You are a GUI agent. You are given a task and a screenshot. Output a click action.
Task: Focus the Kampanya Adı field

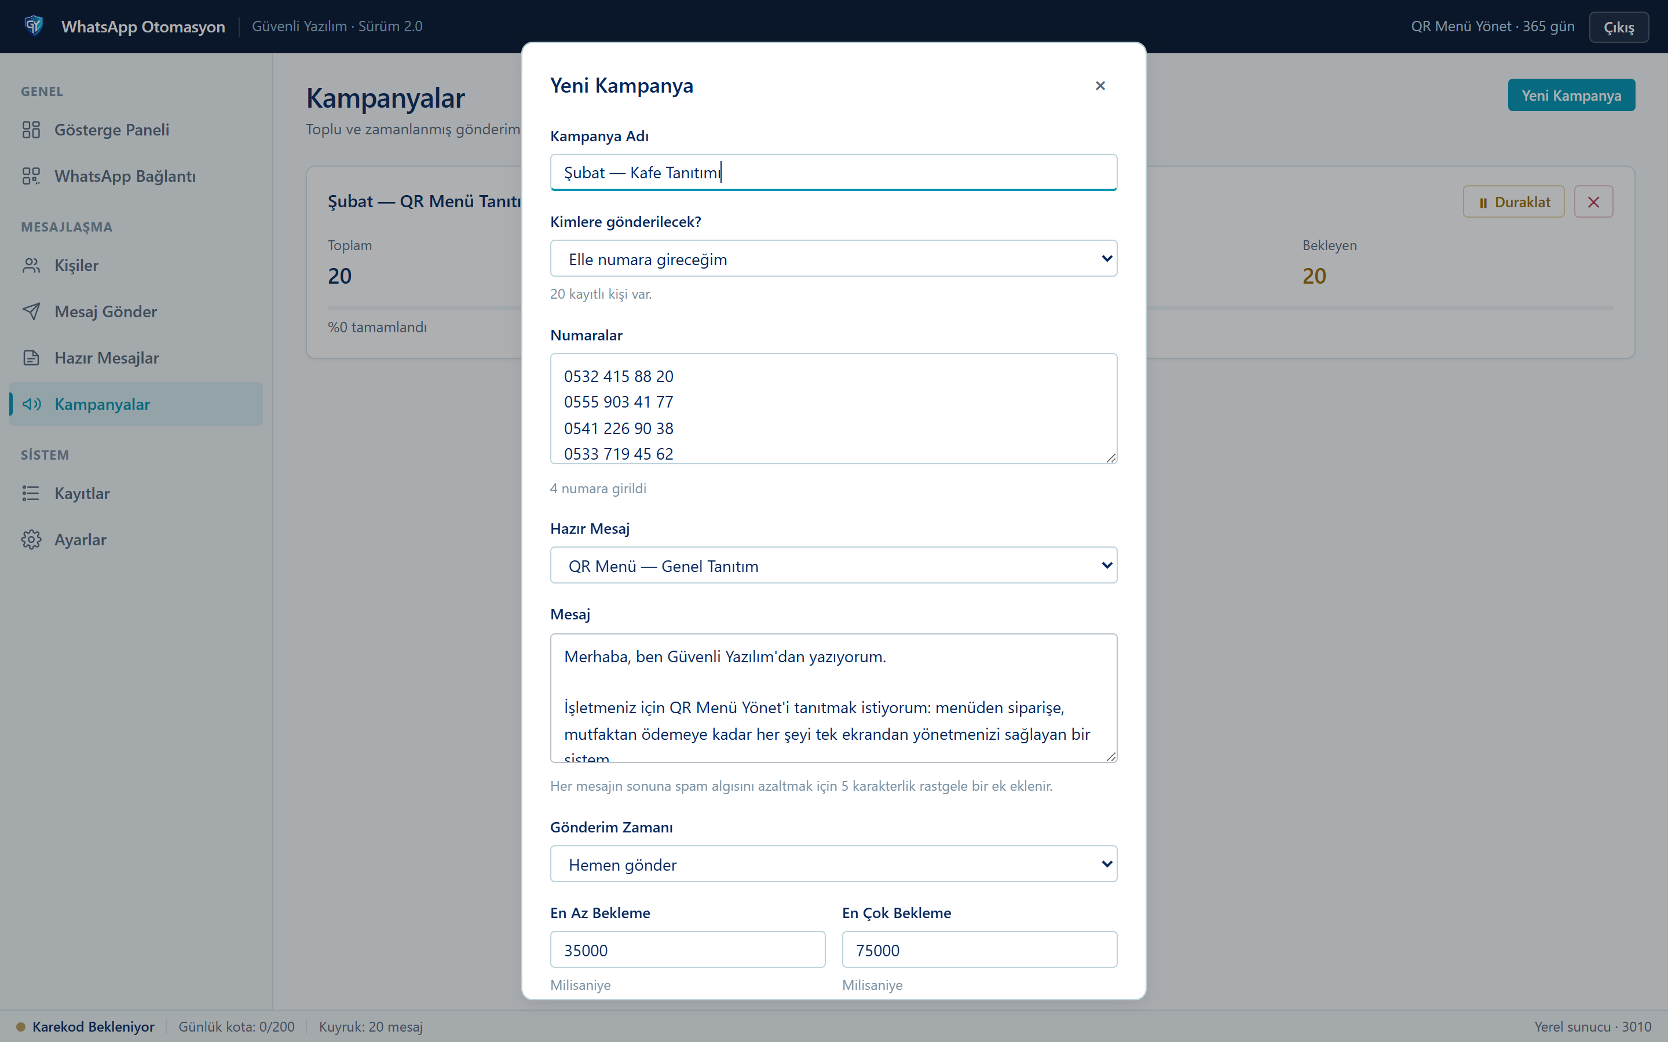(833, 173)
